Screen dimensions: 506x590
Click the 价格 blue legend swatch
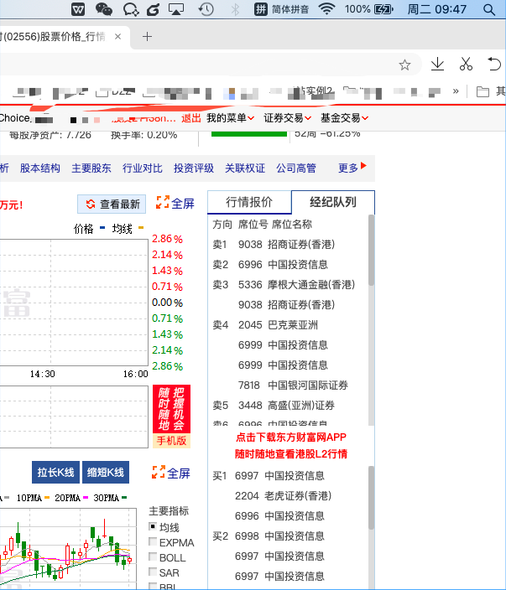[x=102, y=228]
